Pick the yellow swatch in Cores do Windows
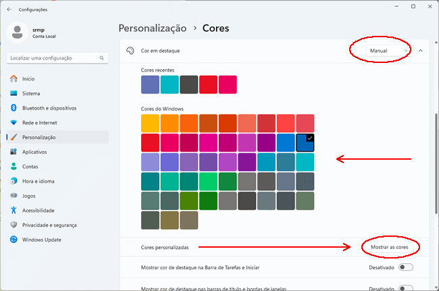This screenshot has width=439, height=291. click(x=151, y=123)
